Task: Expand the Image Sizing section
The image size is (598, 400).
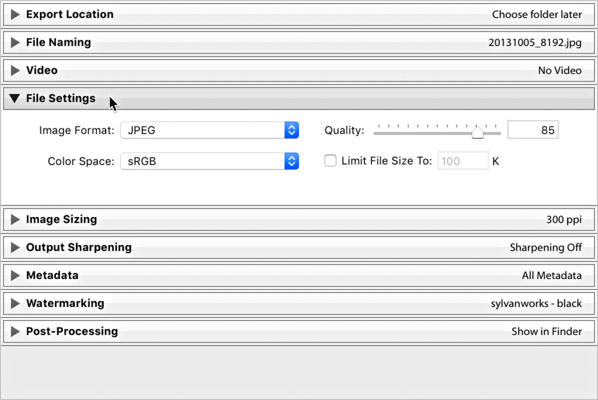Action: 15,219
